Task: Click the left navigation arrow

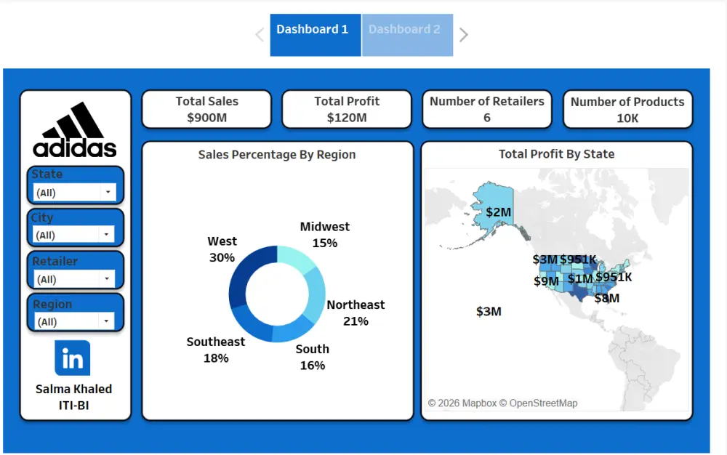Action: coord(259,35)
